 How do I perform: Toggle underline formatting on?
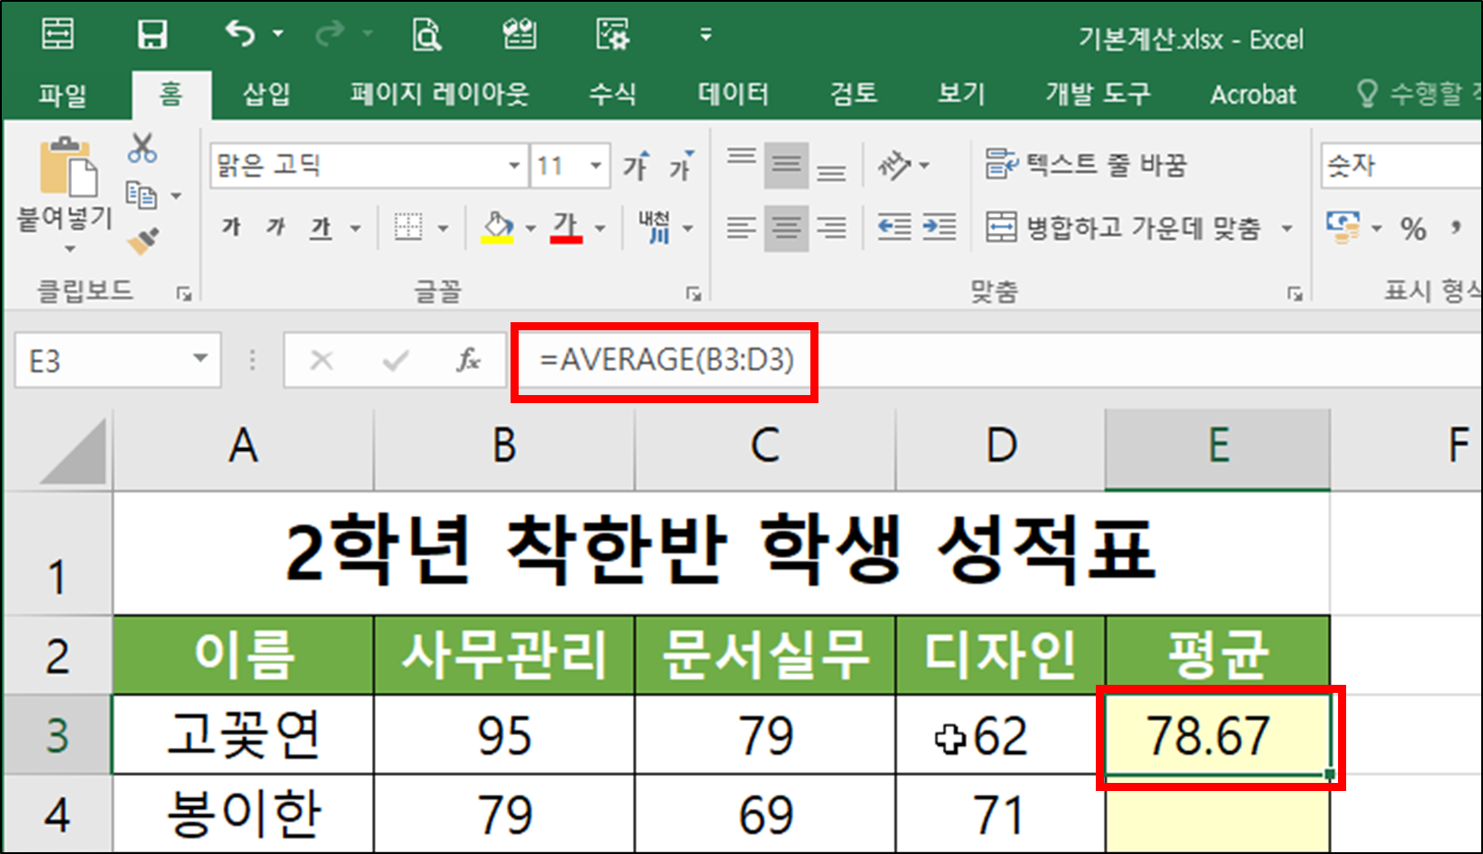tap(320, 227)
